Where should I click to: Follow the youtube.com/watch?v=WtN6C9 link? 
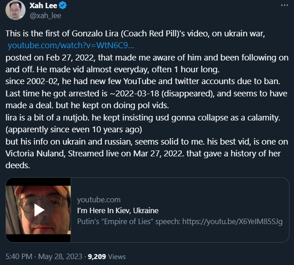(x=71, y=46)
